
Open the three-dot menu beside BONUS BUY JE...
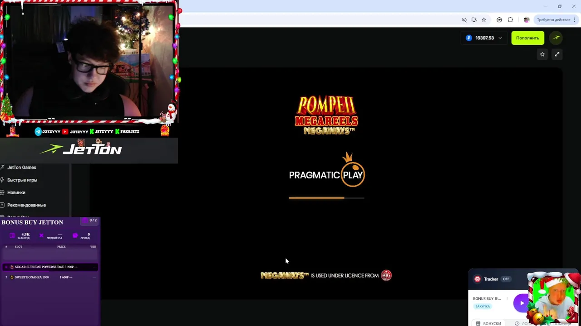point(507,299)
